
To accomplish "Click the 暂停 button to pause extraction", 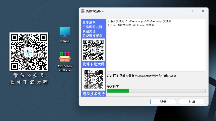I will tap(163, 102).
